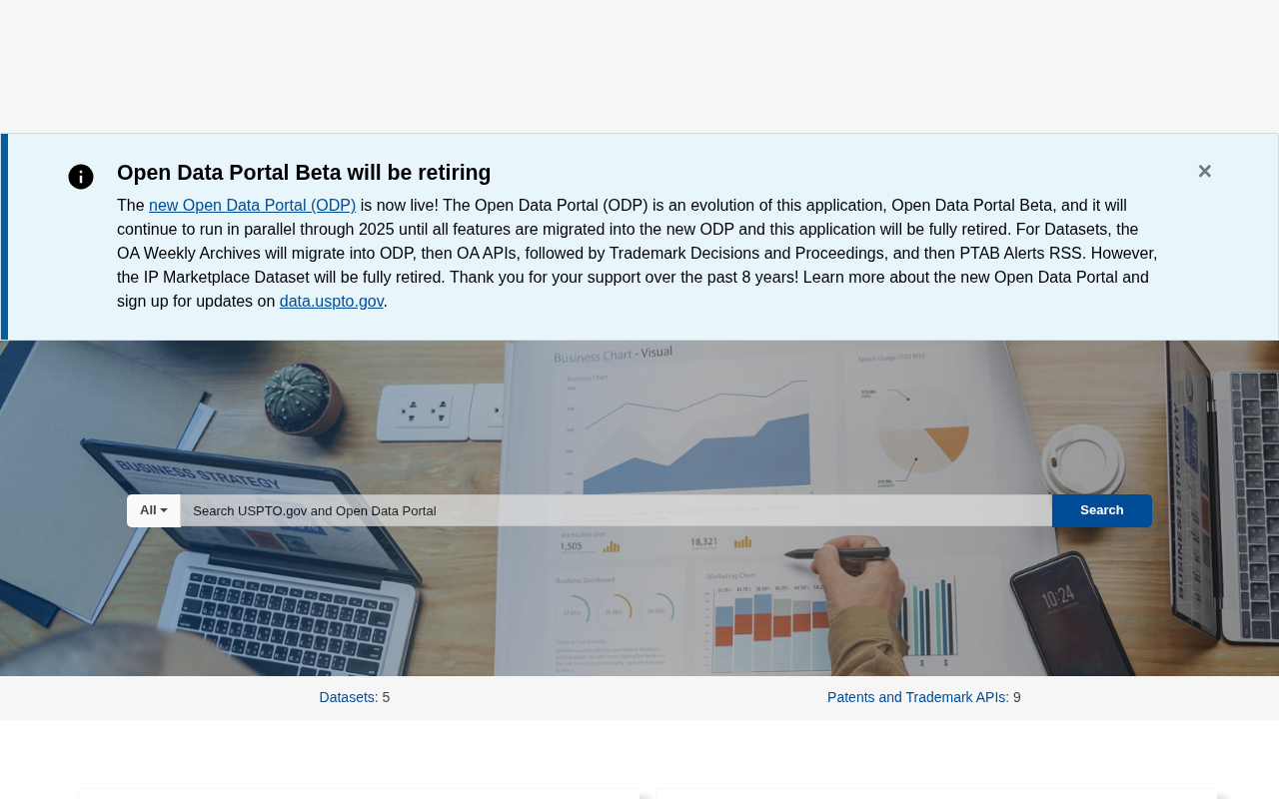Image resolution: width=1279 pixels, height=799 pixels.
Task: Click the right card below the APIs link
Action: [x=936, y=793]
